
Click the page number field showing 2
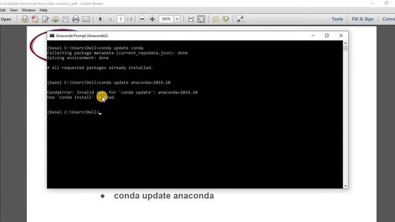pyautogui.click(x=121, y=19)
